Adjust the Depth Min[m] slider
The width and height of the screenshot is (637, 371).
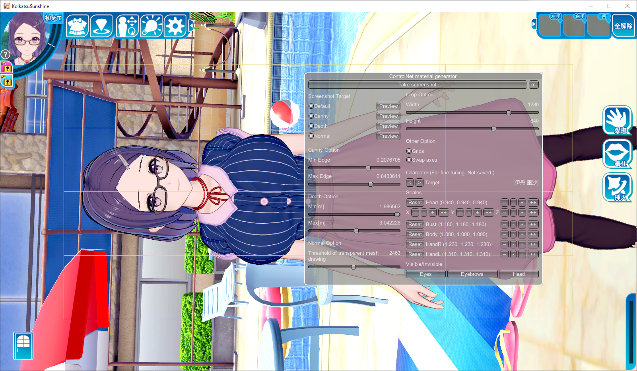354,215
